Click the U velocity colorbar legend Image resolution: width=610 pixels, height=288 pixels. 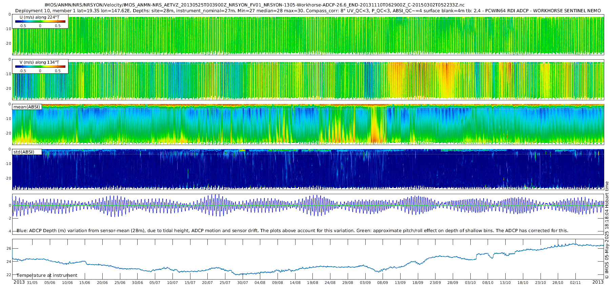40,21
